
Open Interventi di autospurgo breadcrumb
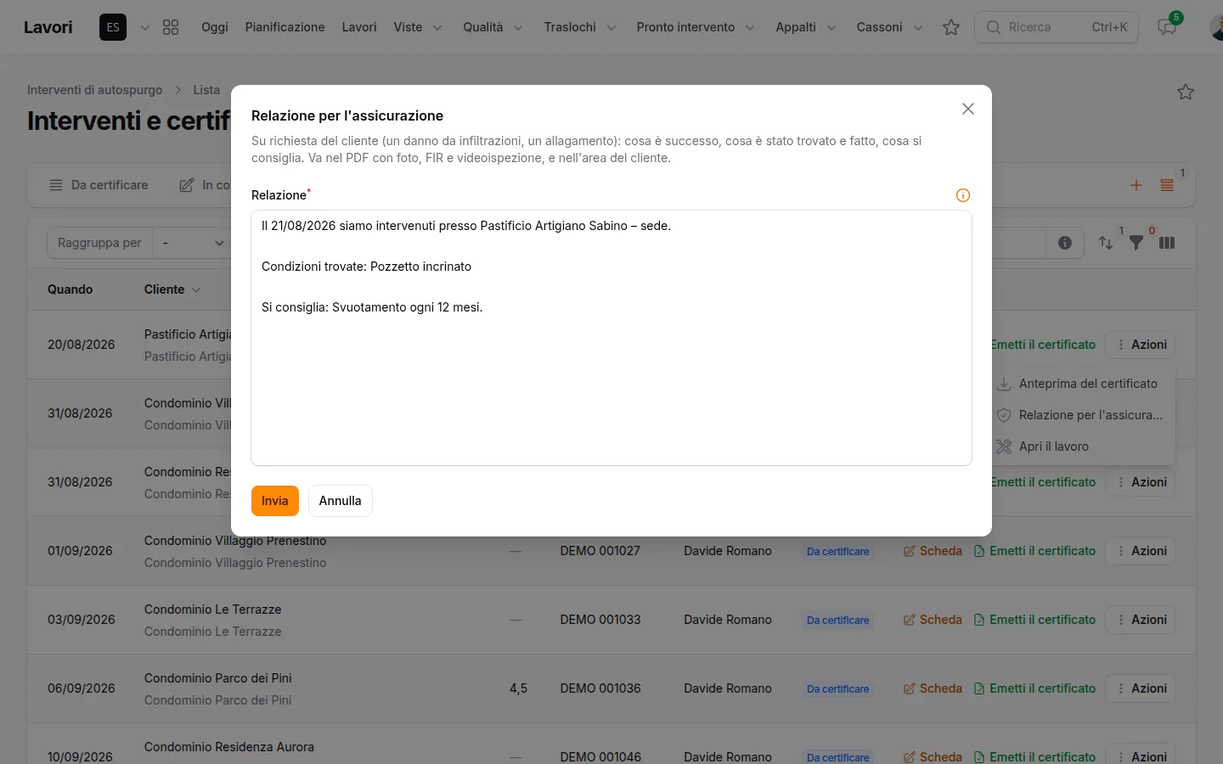click(x=95, y=90)
